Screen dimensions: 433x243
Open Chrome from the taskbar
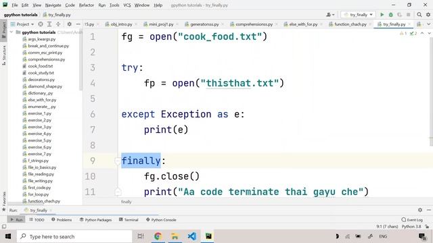point(158,236)
